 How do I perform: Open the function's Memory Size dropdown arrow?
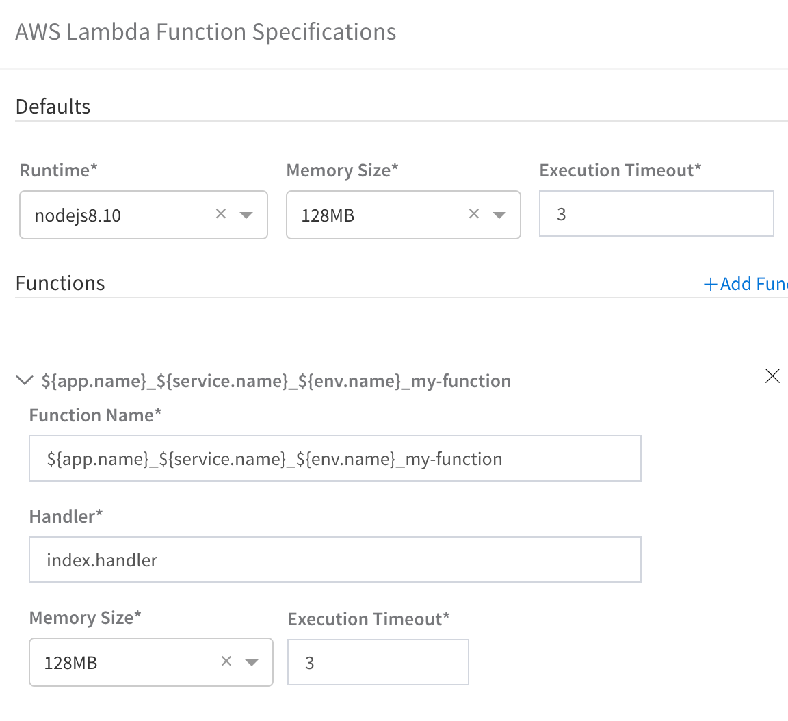252,662
